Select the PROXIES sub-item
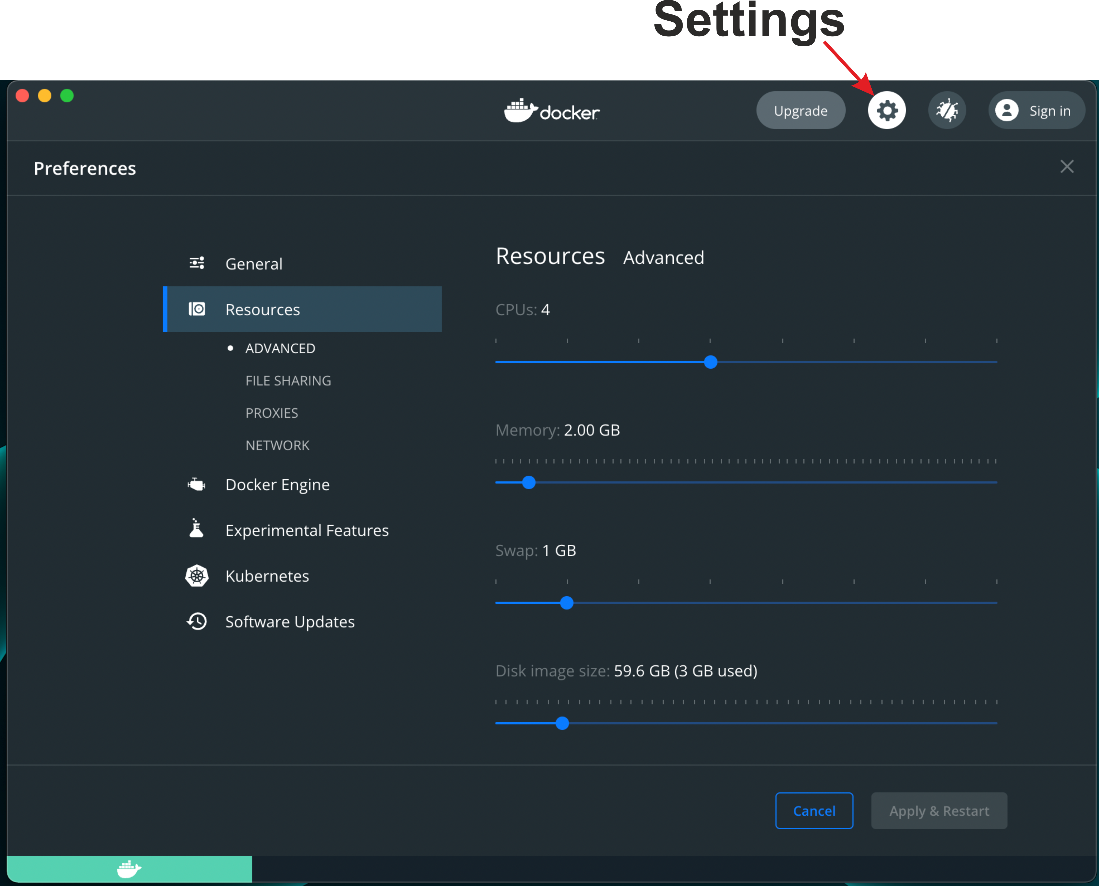 pos(272,413)
